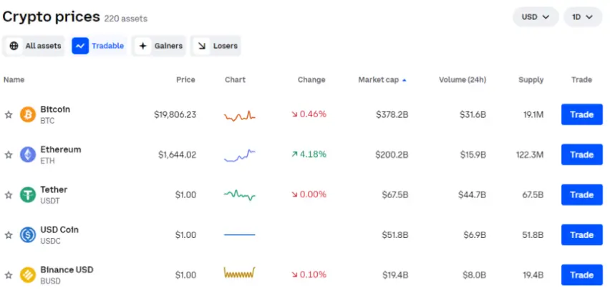Click Bitcoin's 19.1M supply value
This screenshot has height=291, width=610.
[x=533, y=114]
